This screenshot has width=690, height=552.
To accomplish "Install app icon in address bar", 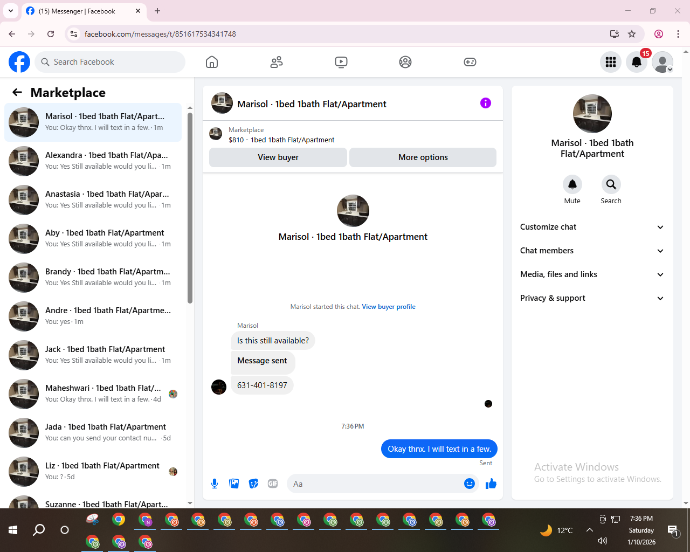I will pyautogui.click(x=615, y=34).
